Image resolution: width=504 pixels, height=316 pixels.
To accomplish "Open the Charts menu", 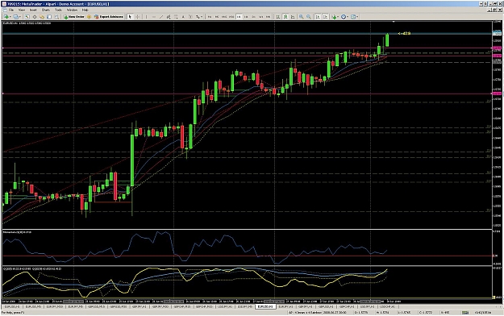I will tap(46, 10).
